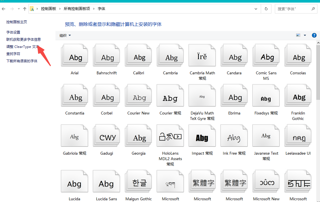Go up one folder level

(25, 9)
